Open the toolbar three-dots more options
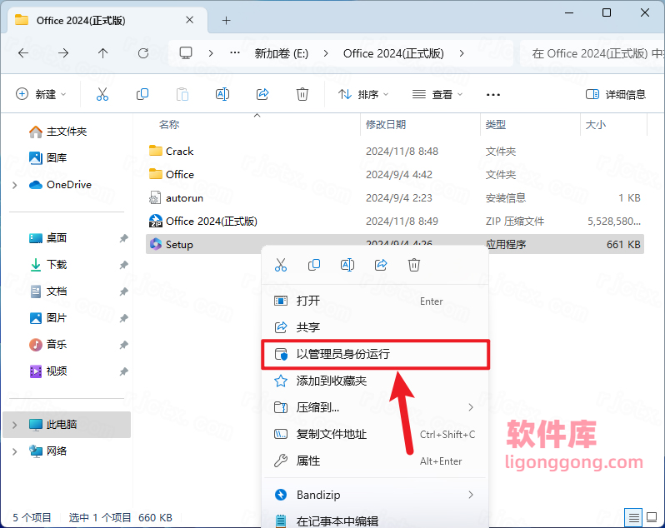 pyautogui.click(x=492, y=94)
